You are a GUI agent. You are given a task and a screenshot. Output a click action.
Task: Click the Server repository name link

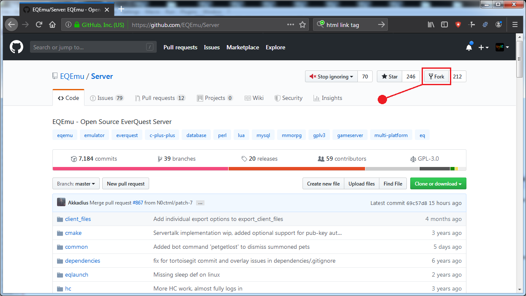[x=102, y=76]
